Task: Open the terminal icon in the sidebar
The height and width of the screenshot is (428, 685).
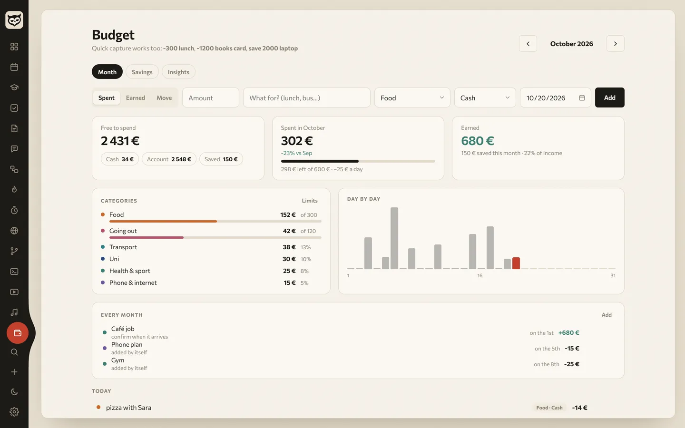Action: [14, 272]
